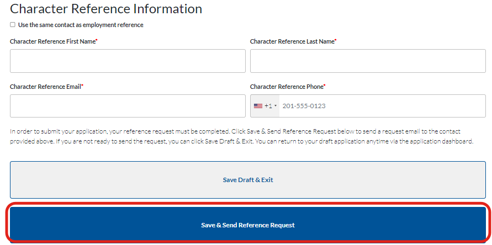The image size is (492, 245).
Task: Focus the Character Reference First Name field
Action: coord(128,61)
